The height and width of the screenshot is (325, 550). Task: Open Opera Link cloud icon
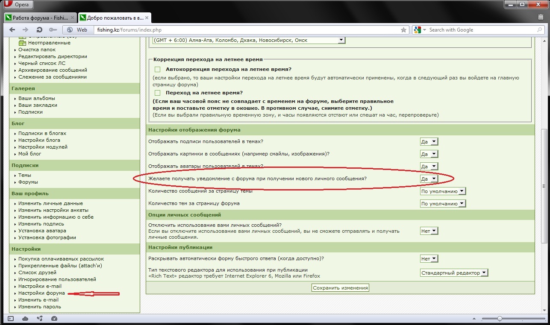(25, 319)
